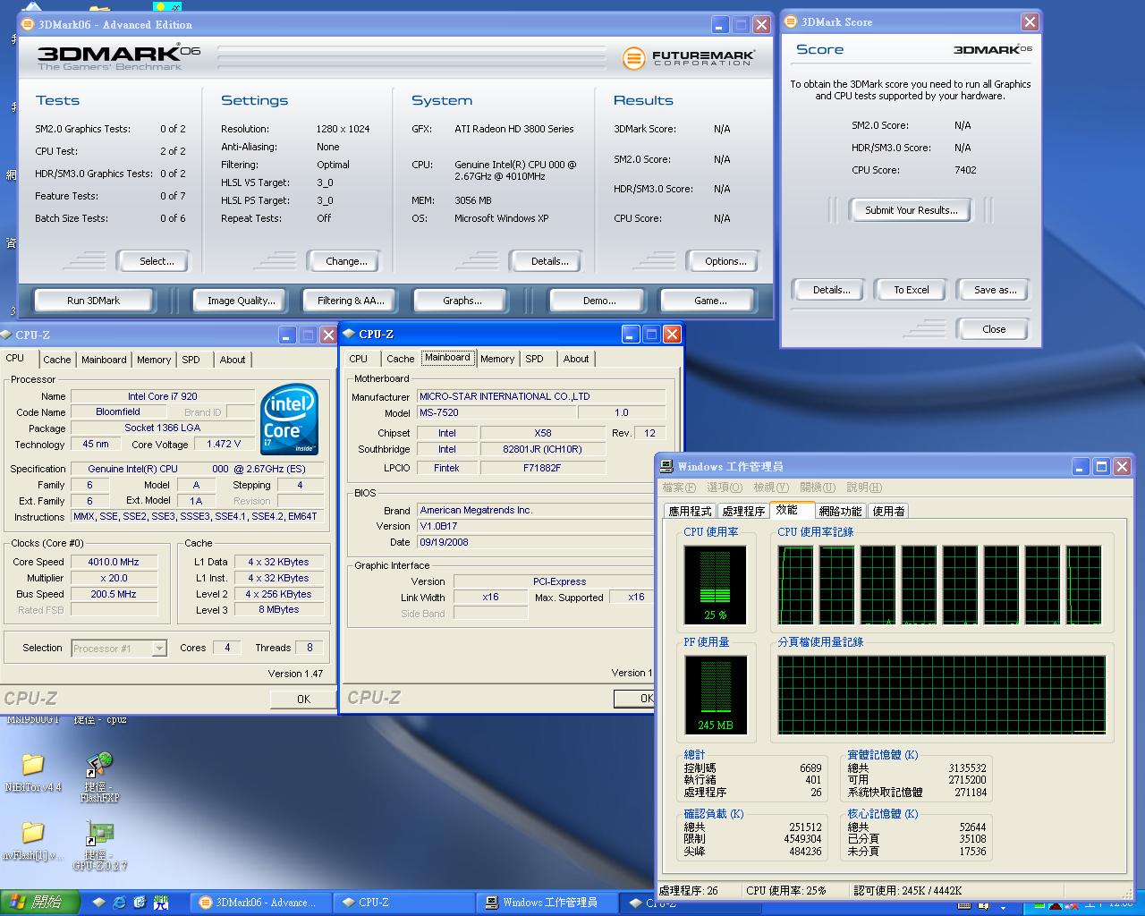
Task: Open the 關機(U) menu in Task Manager
Action: coord(818,488)
